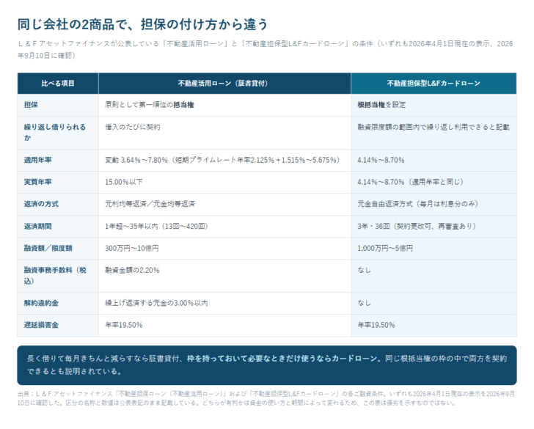Click the cell 借入のたびに契約
This screenshot has width=534, height=429.
click(x=224, y=133)
